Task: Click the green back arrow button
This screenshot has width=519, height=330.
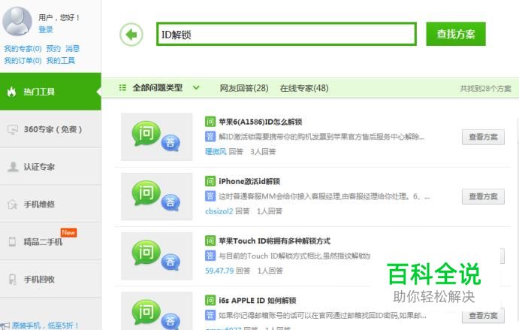Action: coord(131,34)
